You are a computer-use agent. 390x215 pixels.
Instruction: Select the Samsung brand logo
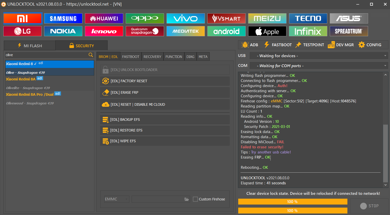click(63, 18)
